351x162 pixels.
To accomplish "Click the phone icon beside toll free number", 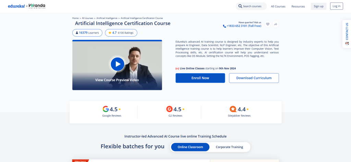I will click(224, 26).
